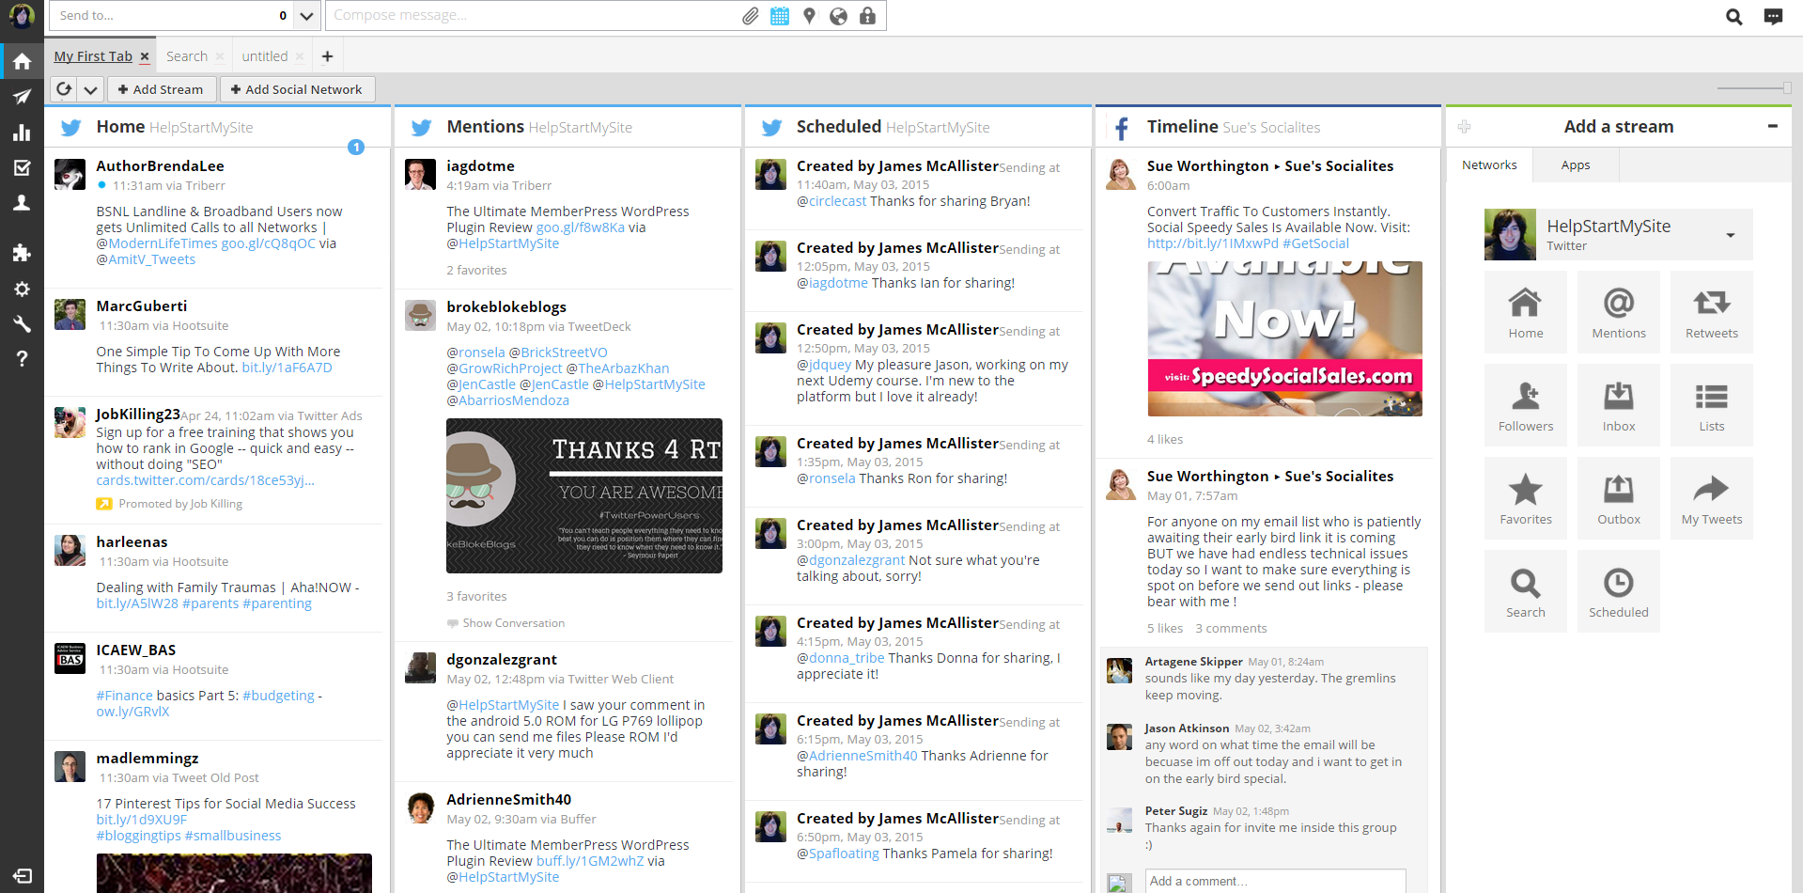Open goo.gl/f8w8Ka link in iagdotme tweet
Viewport: 1803px width, 893px height.
click(580, 227)
